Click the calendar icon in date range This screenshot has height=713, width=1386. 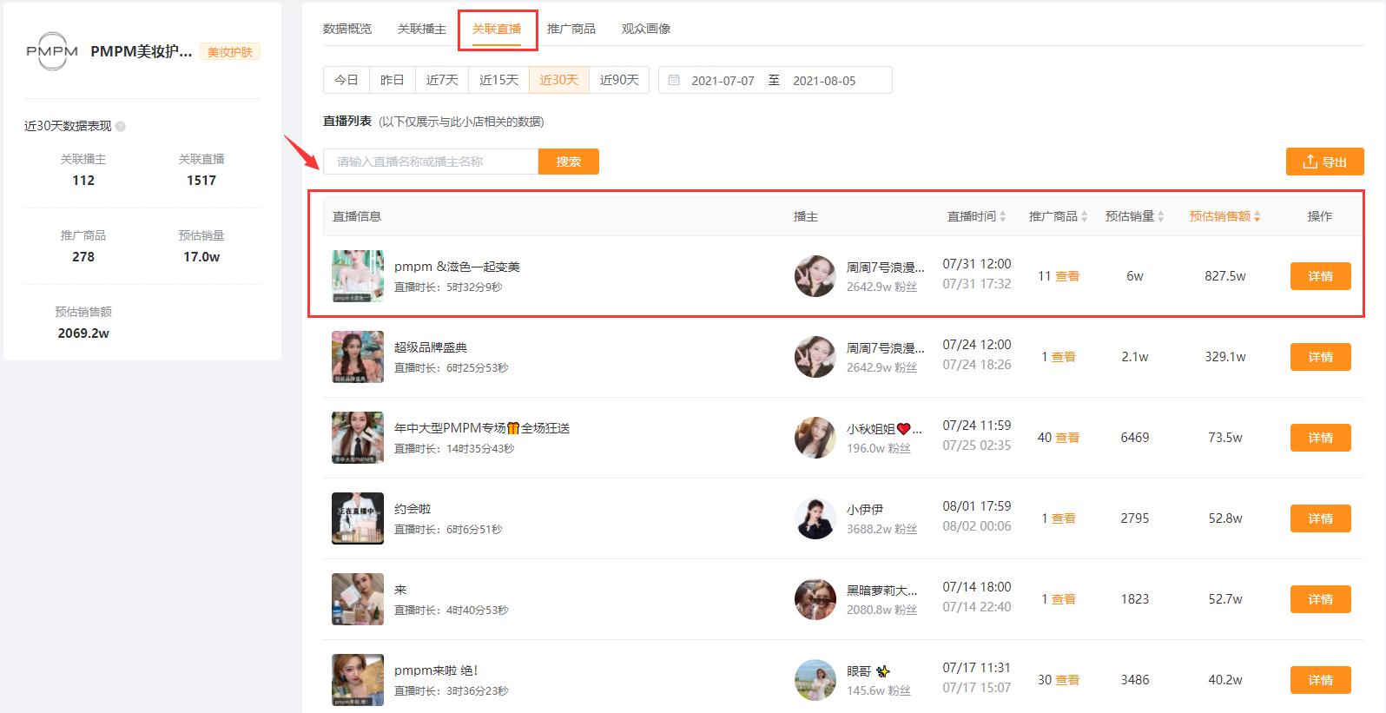pyautogui.click(x=674, y=80)
